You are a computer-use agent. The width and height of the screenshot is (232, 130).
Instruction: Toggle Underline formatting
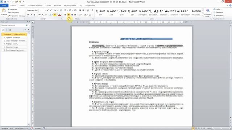tap(34, 15)
